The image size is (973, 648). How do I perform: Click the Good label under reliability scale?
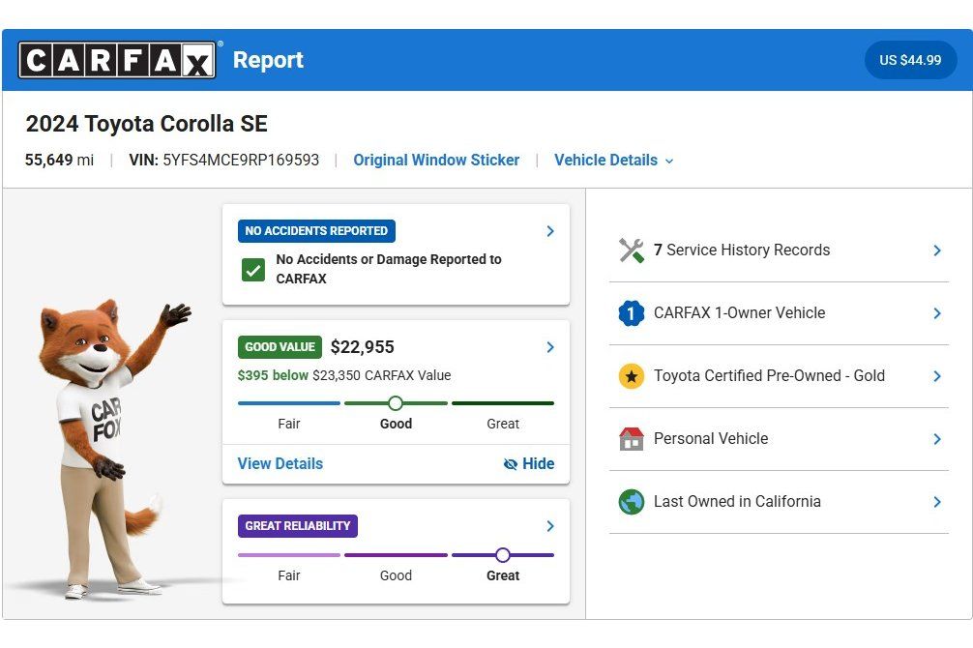pos(396,576)
